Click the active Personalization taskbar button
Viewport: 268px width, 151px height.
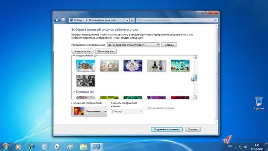pos(96,147)
